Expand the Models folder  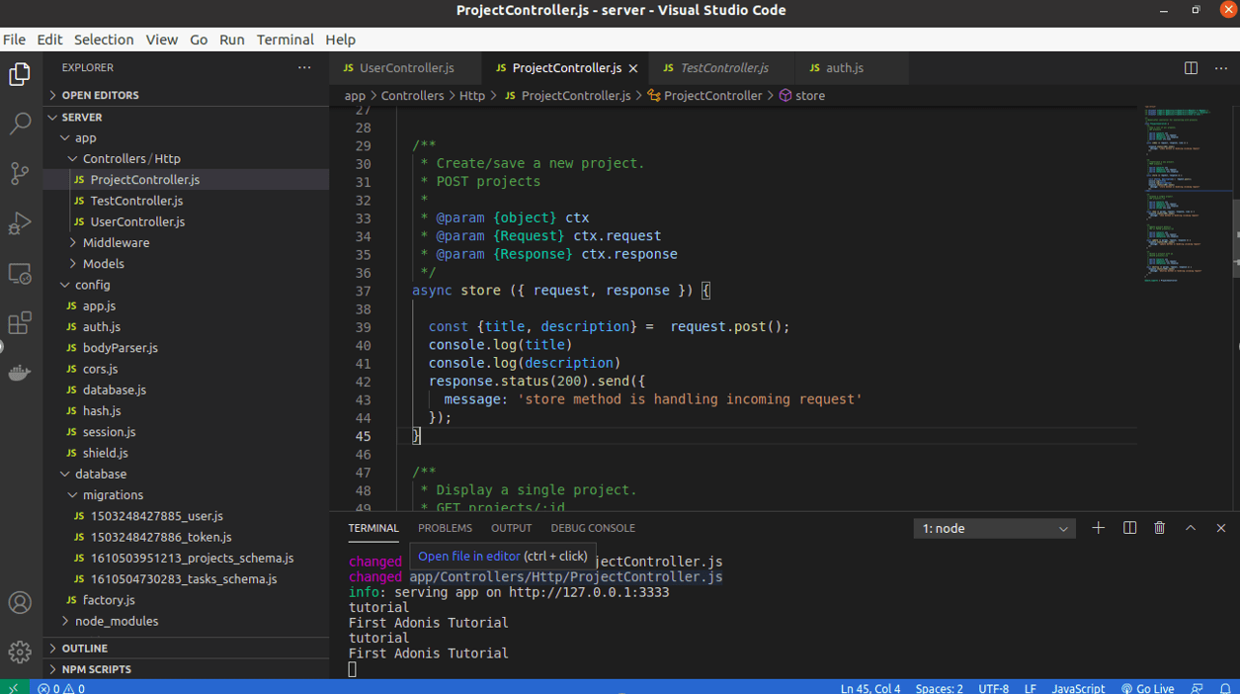(x=186, y=263)
